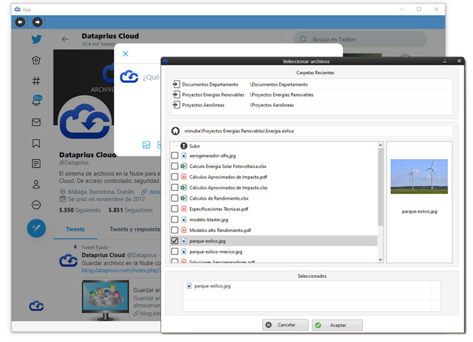The height and width of the screenshot is (342, 473).
Task: Click Dataprius cloud icon at sidebar bottom
Action: 36,306
